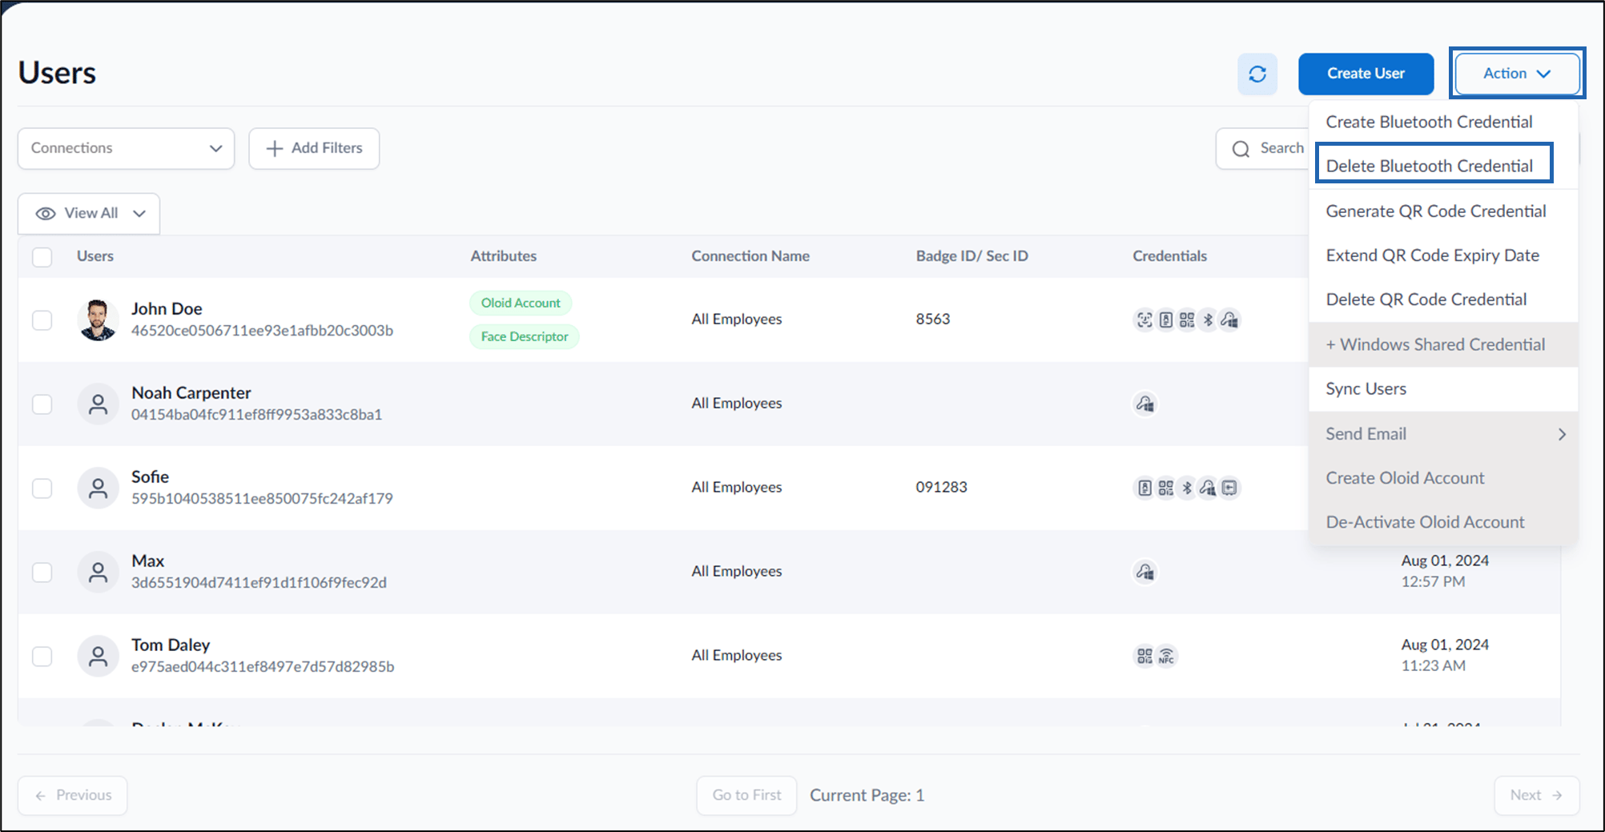Viewport: 1605px width, 832px height.
Task: Choose Create Bluetooth Credential from the menu
Action: click(1429, 122)
